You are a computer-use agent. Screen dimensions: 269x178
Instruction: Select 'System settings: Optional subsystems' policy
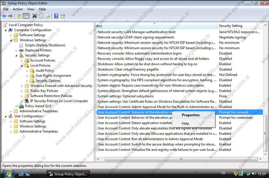[125, 96]
